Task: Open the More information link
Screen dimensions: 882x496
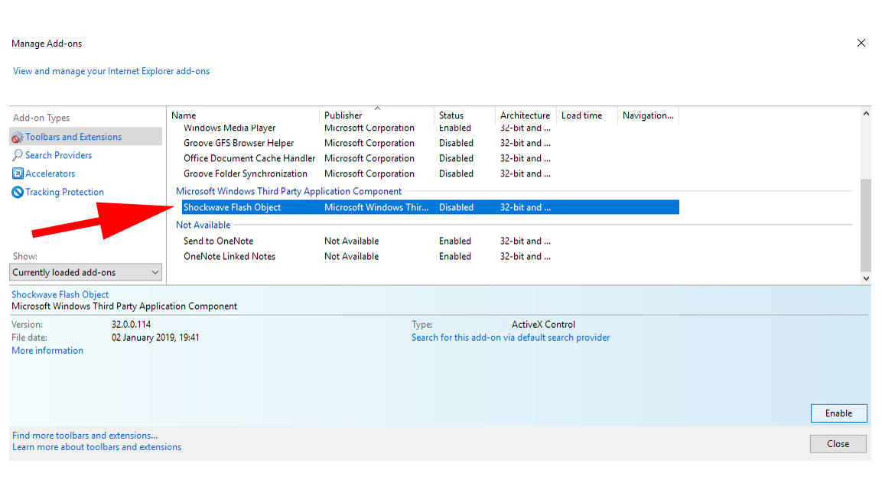Action: [47, 351]
